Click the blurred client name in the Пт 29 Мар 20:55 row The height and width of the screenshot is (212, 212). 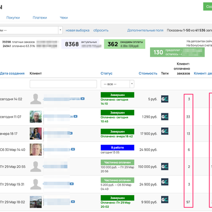coord(55,166)
